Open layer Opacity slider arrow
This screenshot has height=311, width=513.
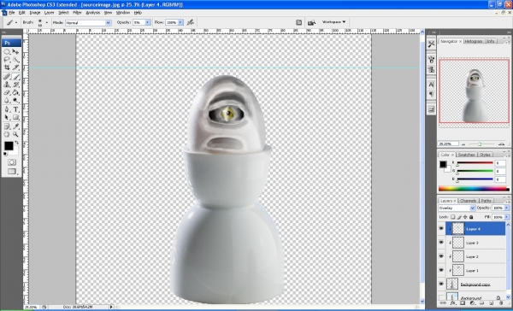click(507, 208)
